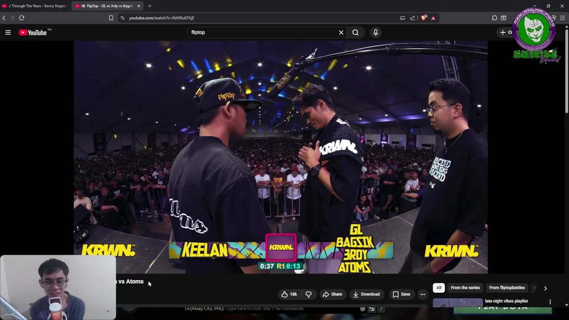Open picture-in-picture icon in address bar
The height and width of the screenshot is (320, 569).
pos(402,18)
